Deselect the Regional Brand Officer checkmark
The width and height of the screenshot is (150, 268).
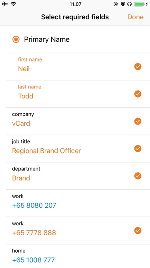[x=138, y=149]
